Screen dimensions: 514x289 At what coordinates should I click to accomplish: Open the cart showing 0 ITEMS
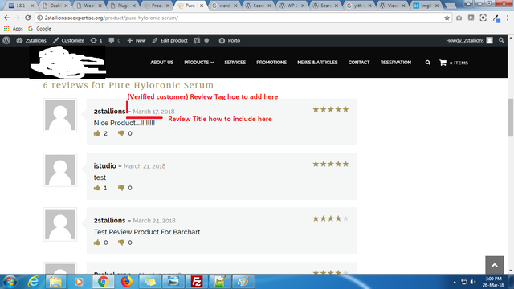coord(454,63)
